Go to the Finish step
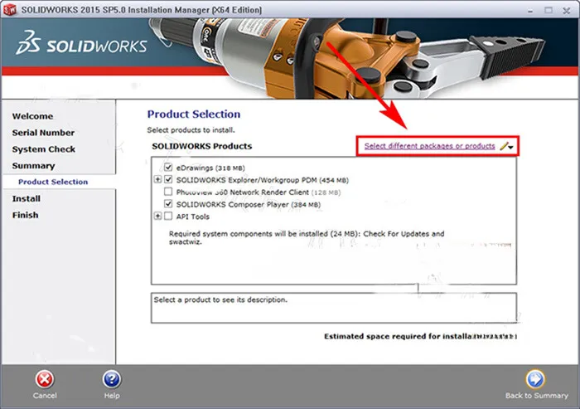This screenshot has height=409, width=580. pyautogui.click(x=25, y=215)
